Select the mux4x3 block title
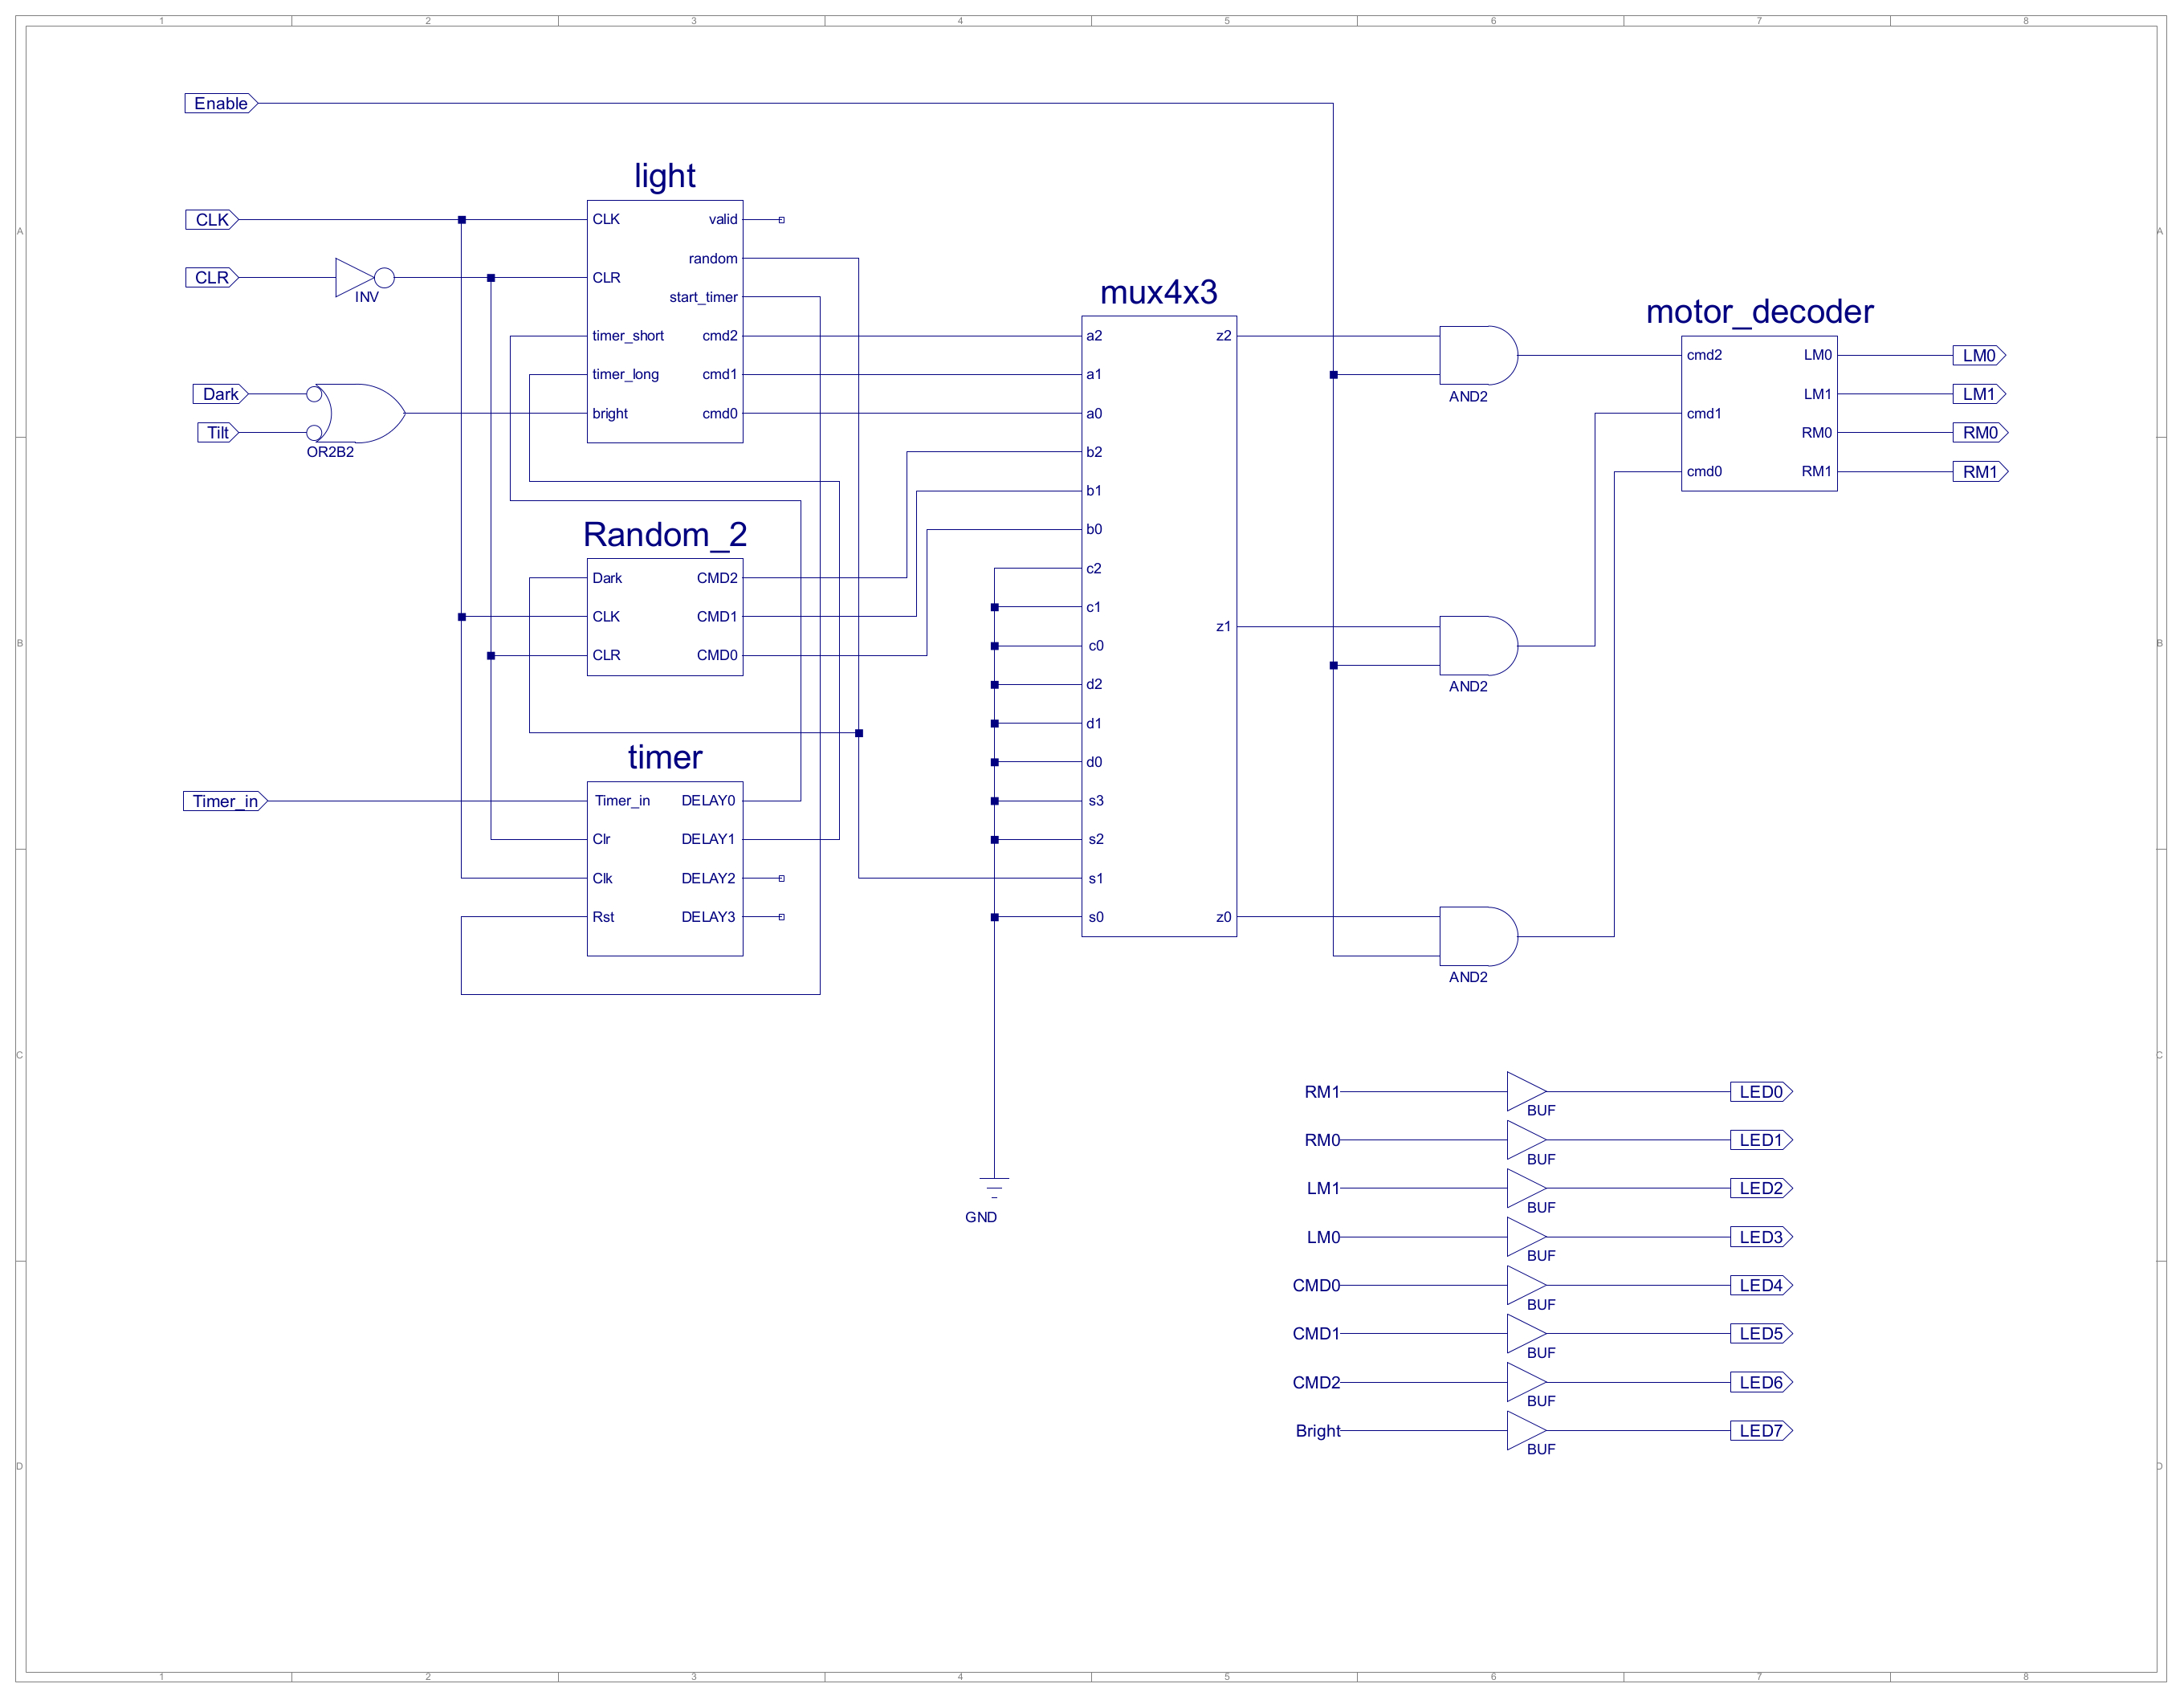Viewport: 2184px width, 1696px height. point(1158,292)
